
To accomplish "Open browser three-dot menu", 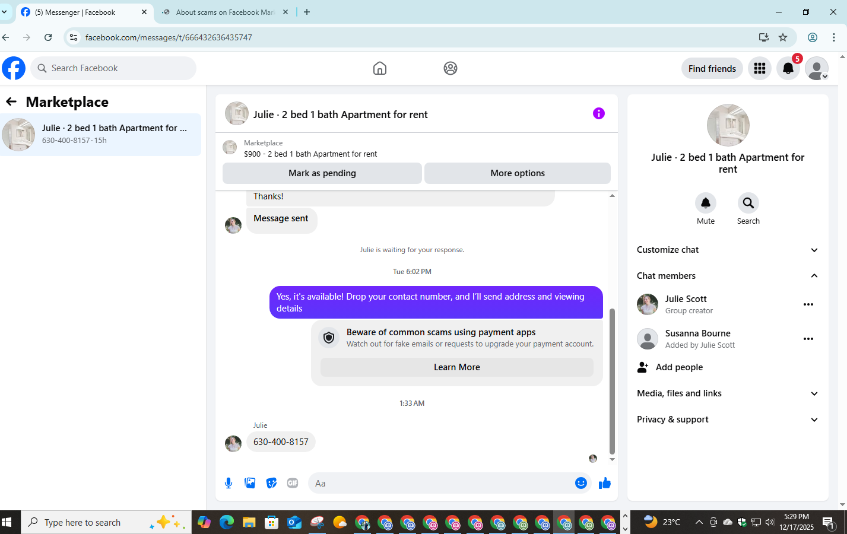I will tap(834, 37).
